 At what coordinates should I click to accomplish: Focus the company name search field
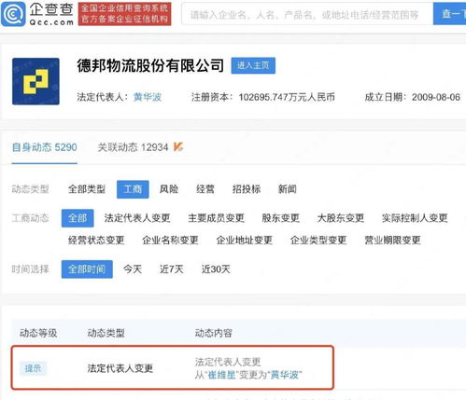click(x=307, y=14)
